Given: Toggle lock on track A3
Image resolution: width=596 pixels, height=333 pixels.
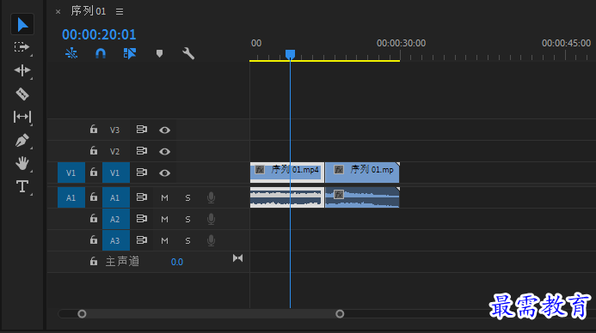Looking at the screenshot, I should (94, 239).
